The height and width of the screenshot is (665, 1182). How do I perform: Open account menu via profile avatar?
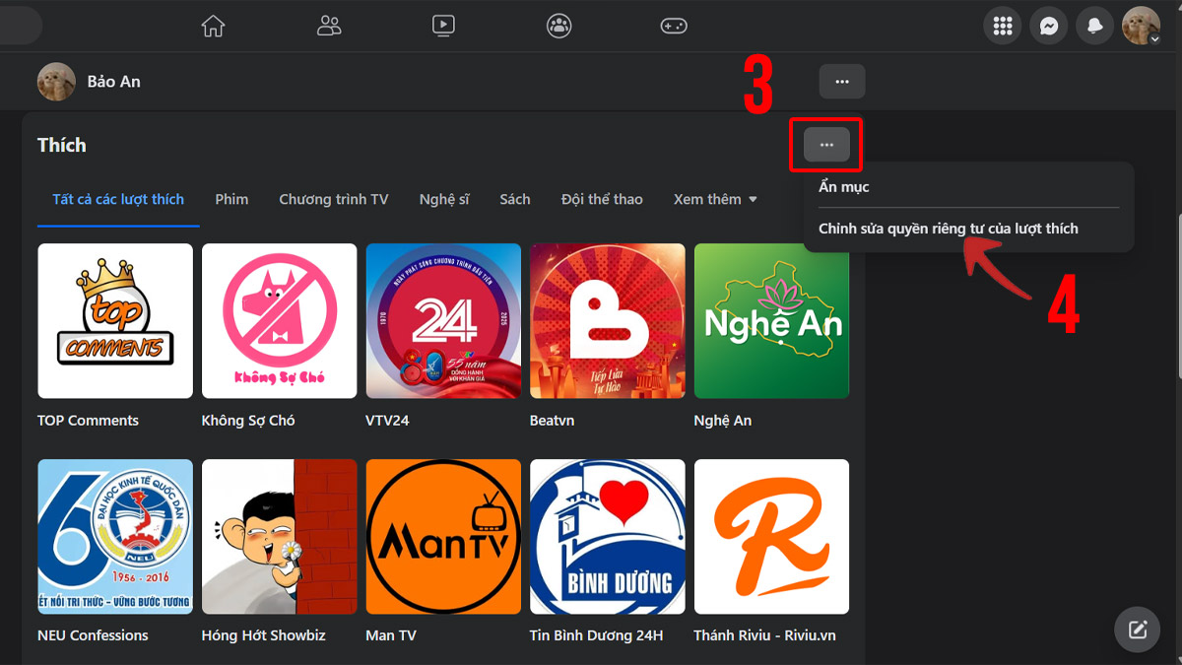(x=1142, y=27)
